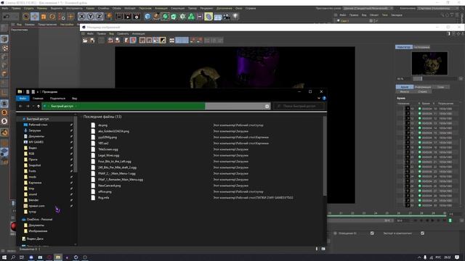This screenshot has height=261, width=465.
Task: Add a Camera object from toolbar
Action: pos(226,17)
